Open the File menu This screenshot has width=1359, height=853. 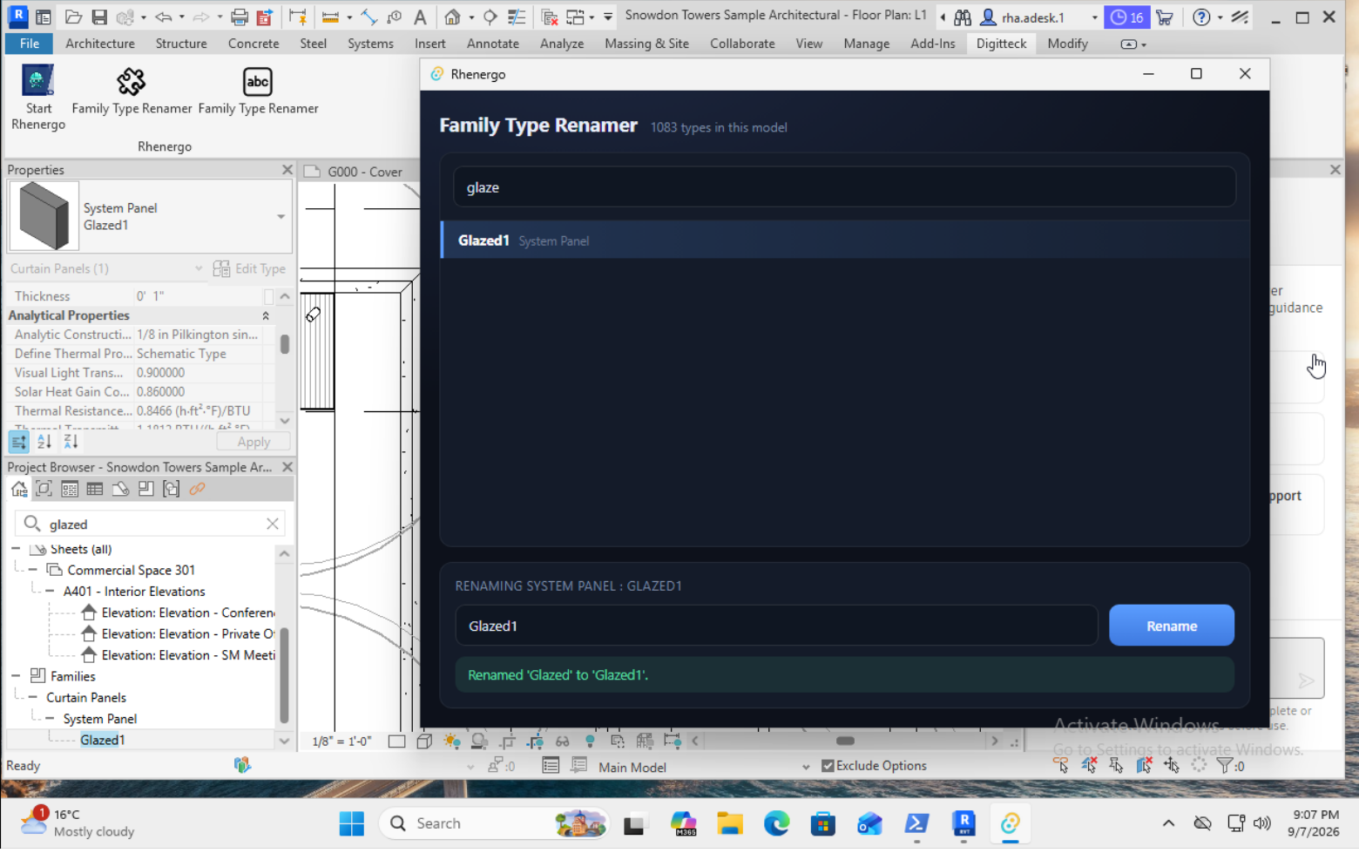(29, 44)
